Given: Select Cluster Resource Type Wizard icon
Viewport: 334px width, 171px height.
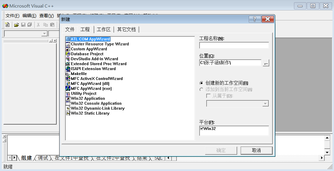Looking at the screenshot, I should 68,44.
